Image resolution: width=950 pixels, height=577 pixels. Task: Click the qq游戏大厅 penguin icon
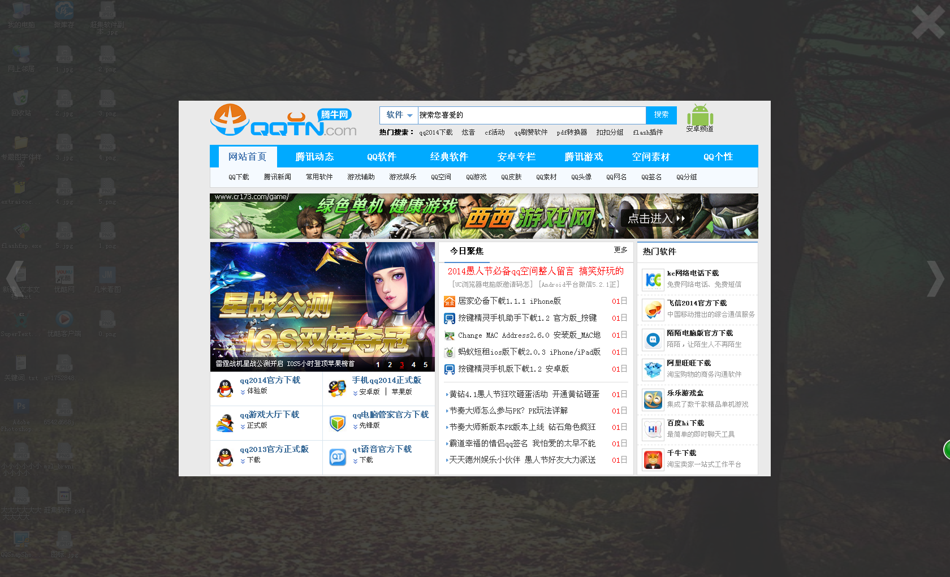point(225,423)
